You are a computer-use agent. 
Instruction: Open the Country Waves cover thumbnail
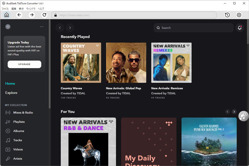click(x=81, y=62)
